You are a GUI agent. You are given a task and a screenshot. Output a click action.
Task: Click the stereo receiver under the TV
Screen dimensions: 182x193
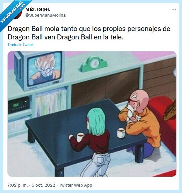coord(19,106)
